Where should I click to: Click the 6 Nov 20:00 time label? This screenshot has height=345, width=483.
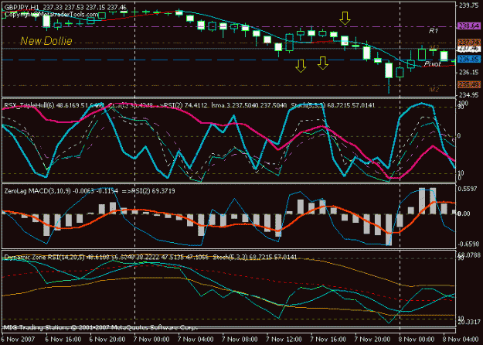pyautogui.click(x=108, y=340)
